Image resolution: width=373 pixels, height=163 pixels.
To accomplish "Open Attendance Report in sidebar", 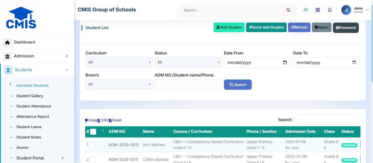I will [32, 117].
